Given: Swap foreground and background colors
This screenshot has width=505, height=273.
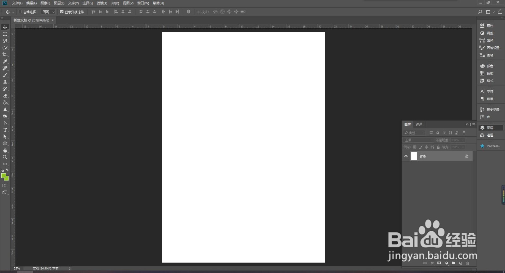Looking at the screenshot, I should click(x=7, y=170).
